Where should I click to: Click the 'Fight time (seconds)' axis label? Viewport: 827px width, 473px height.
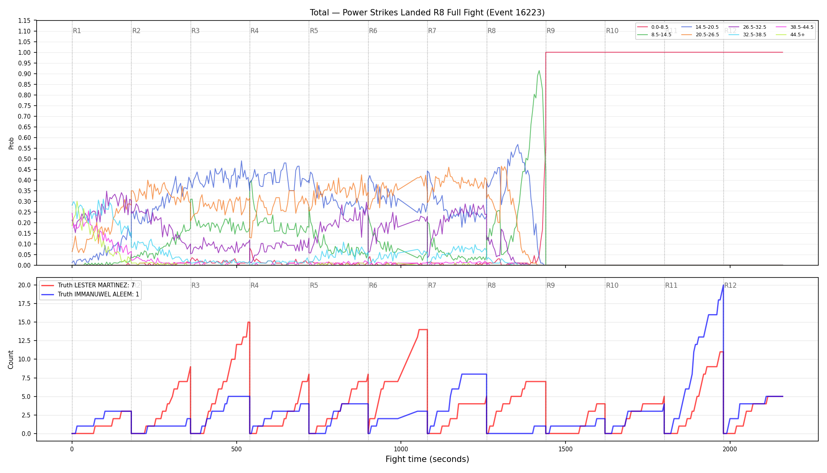point(427,459)
